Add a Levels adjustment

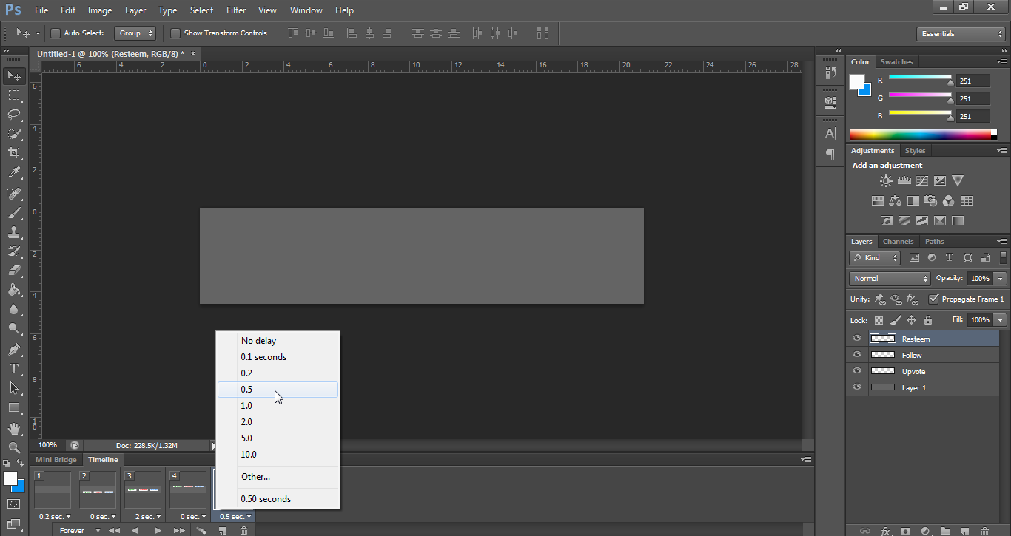pos(904,180)
